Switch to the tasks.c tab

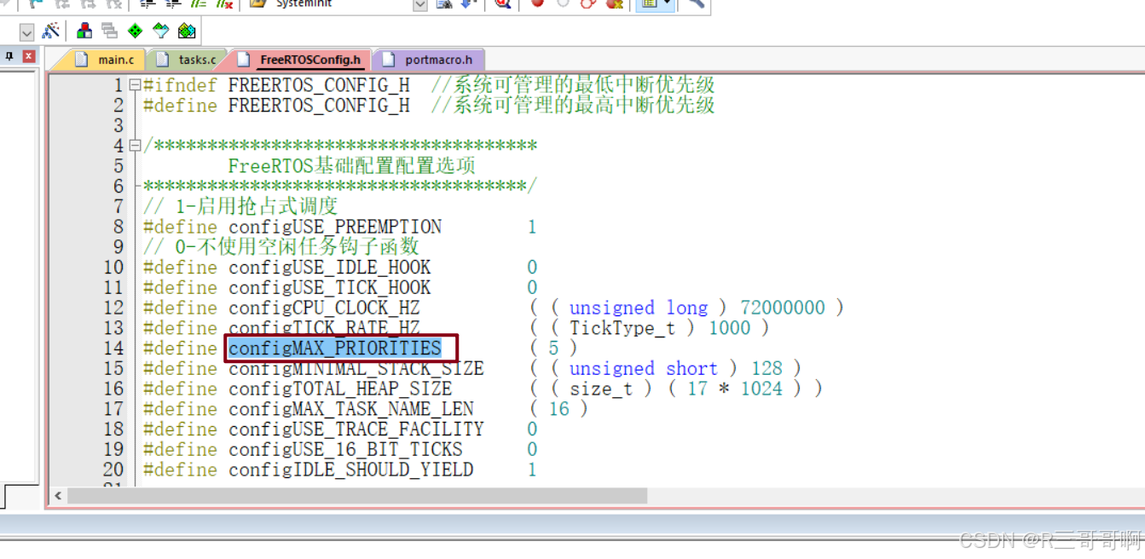point(188,60)
